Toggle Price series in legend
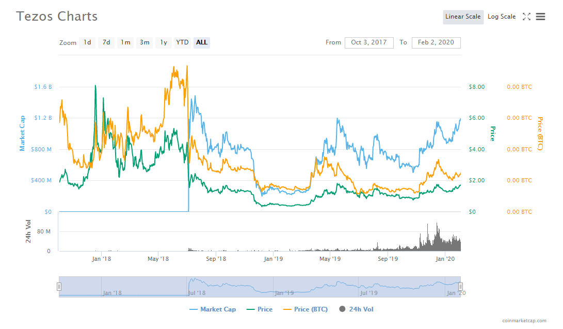This screenshot has width=563, height=329. coord(260,309)
